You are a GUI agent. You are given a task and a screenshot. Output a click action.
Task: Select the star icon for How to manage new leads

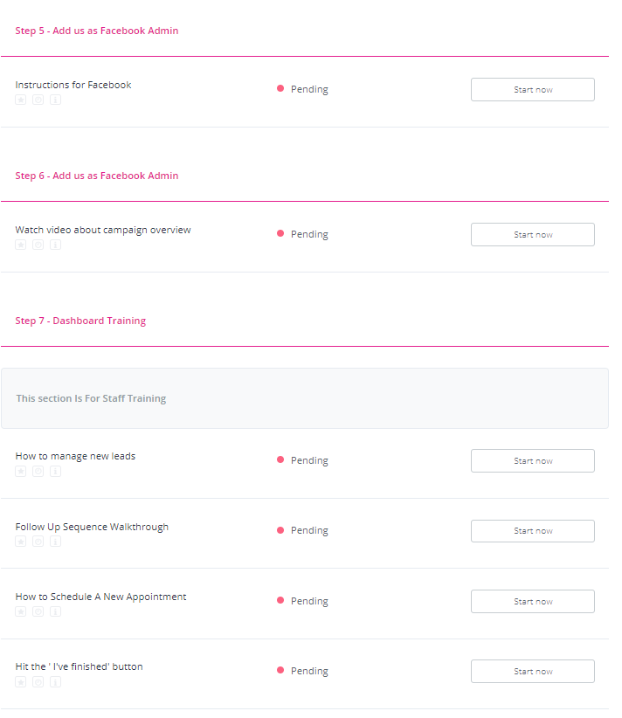(x=20, y=471)
